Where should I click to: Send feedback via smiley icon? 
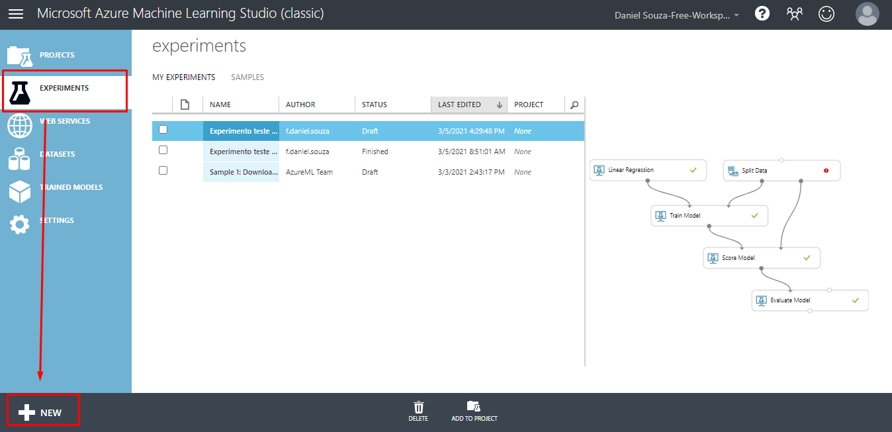(826, 14)
